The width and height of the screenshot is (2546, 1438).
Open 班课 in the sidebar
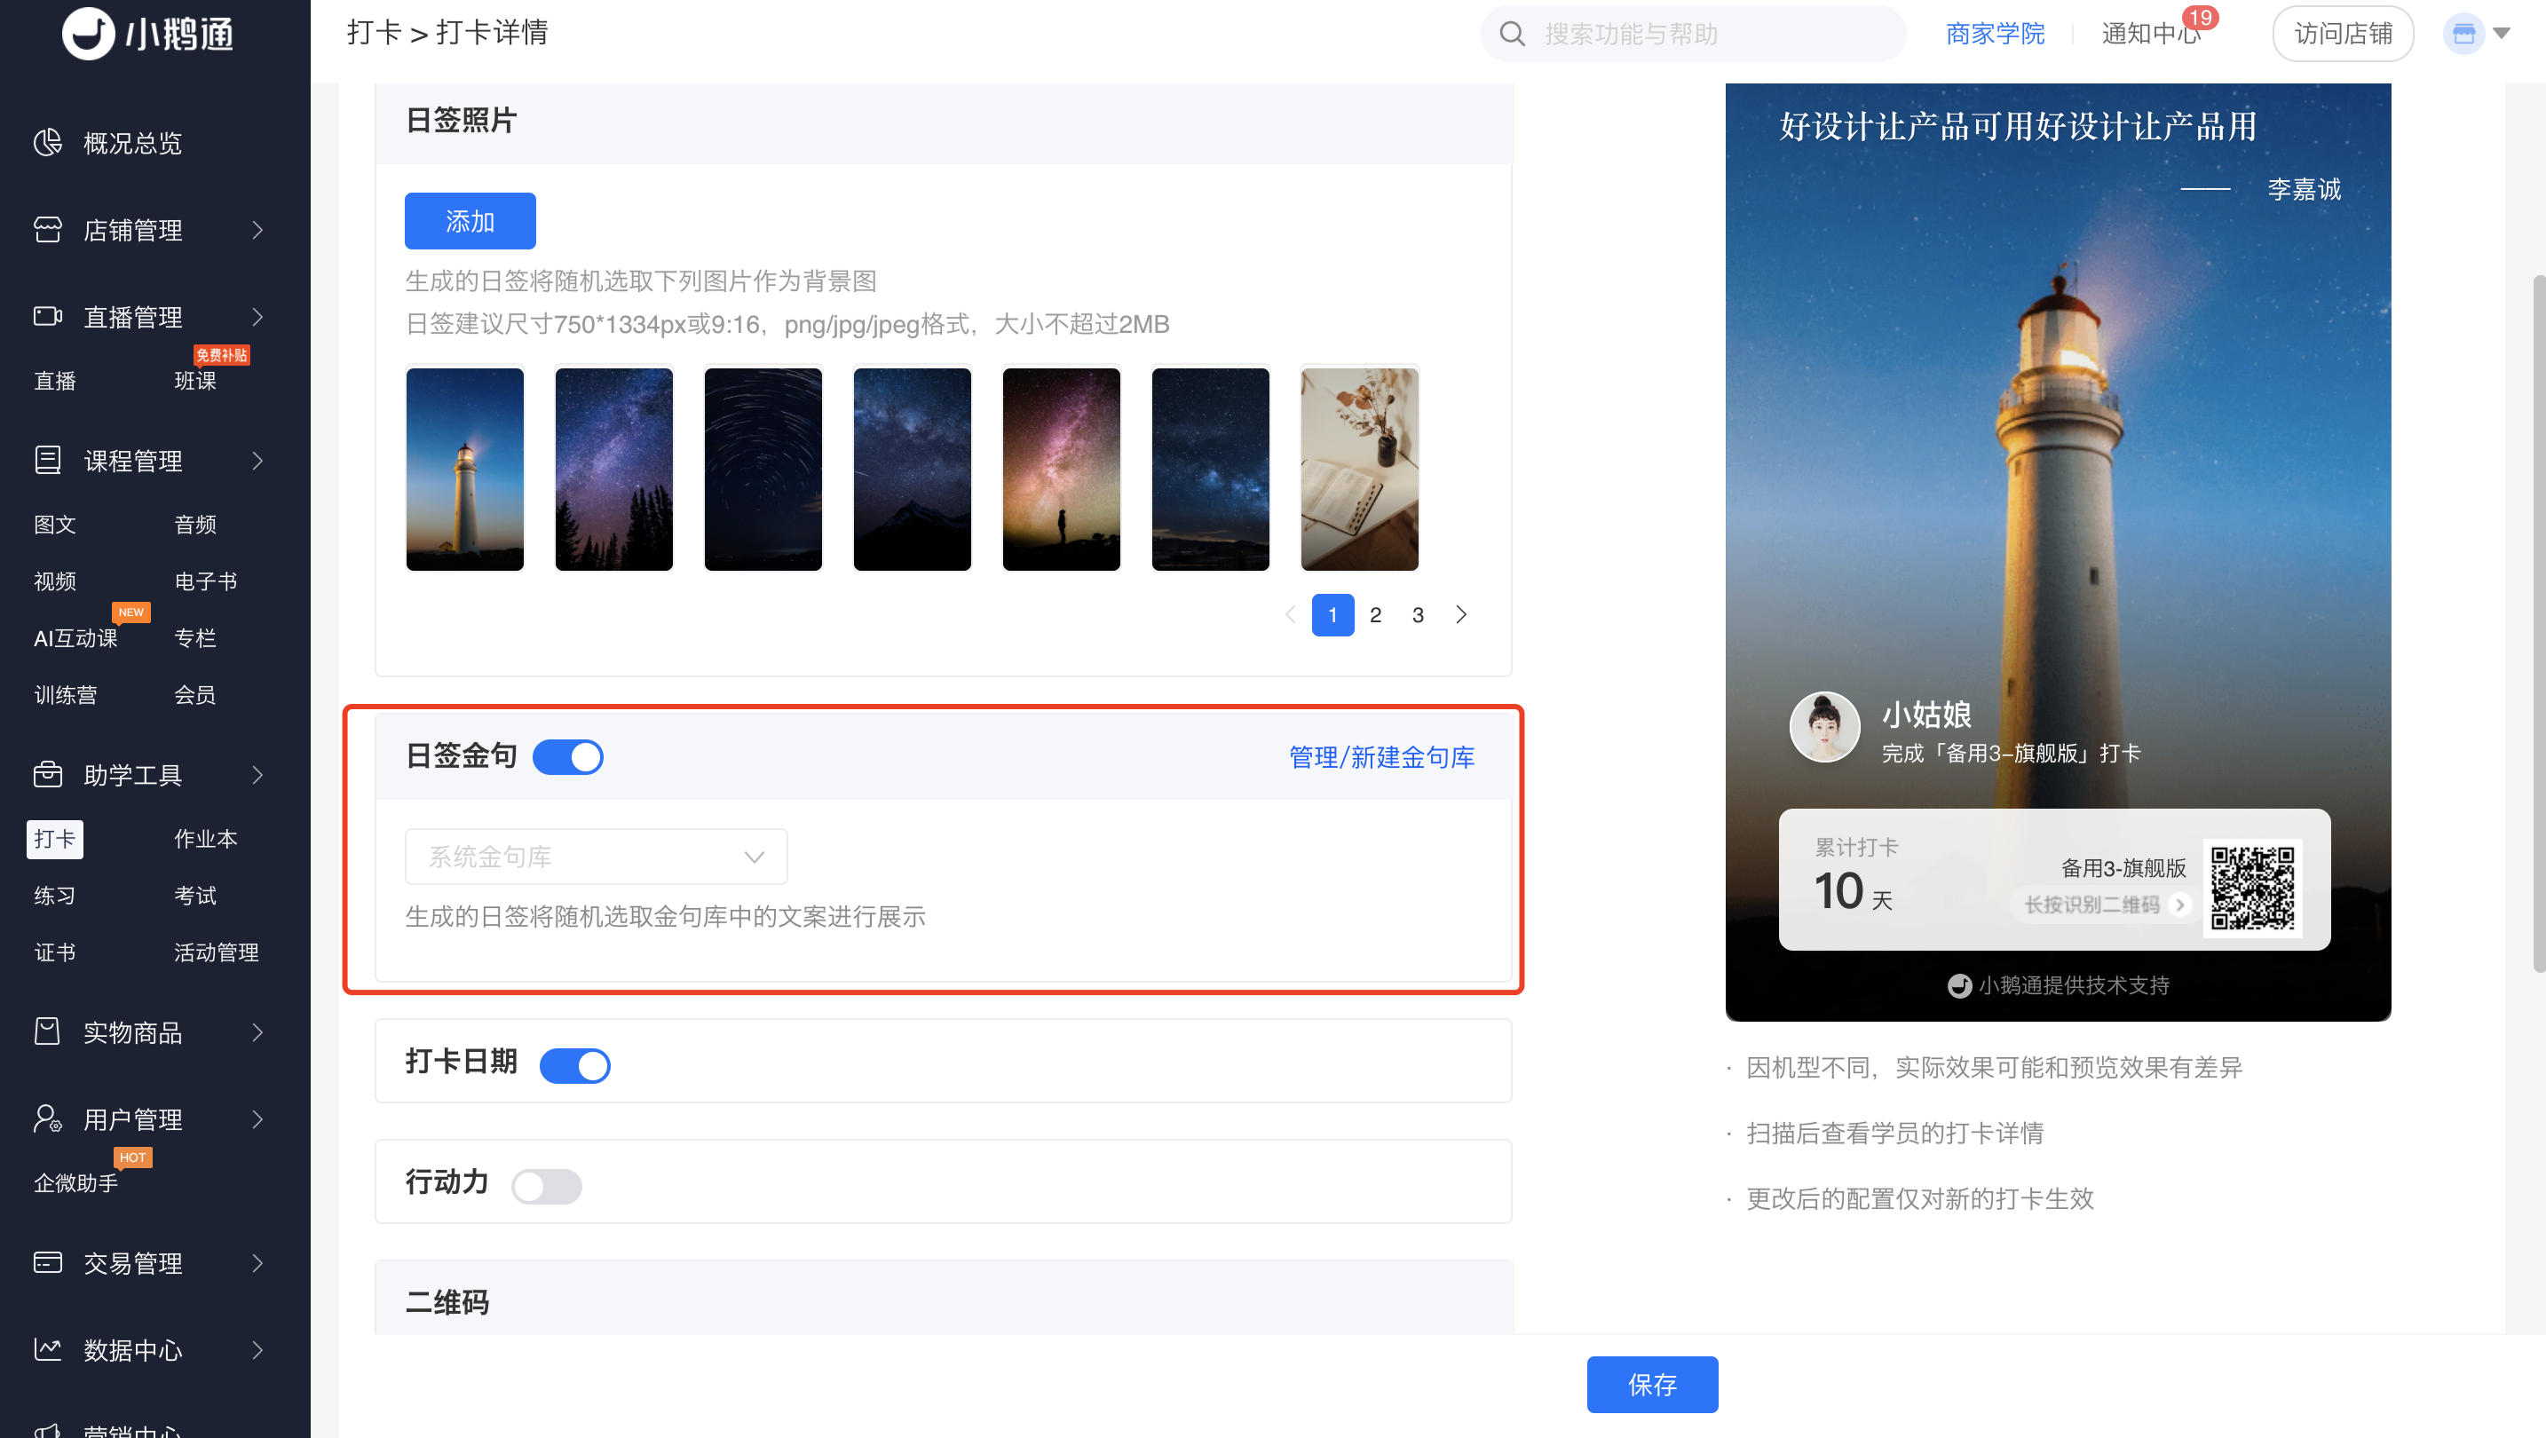point(194,381)
